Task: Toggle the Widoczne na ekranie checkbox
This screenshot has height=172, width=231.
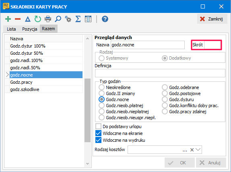Action: coord(99,133)
